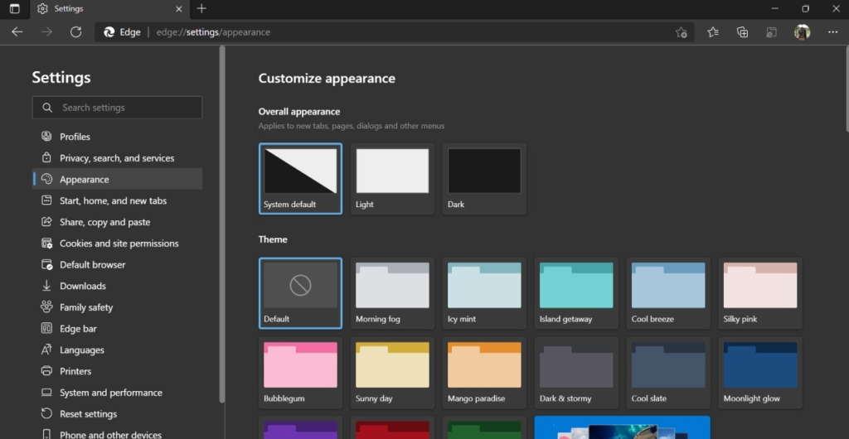Apply the Island getaway theme
The height and width of the screenshot is (439, 849).
pyautogui.click(x=577, y=293)
